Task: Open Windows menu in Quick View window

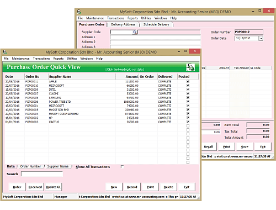Action: [87, 59]
